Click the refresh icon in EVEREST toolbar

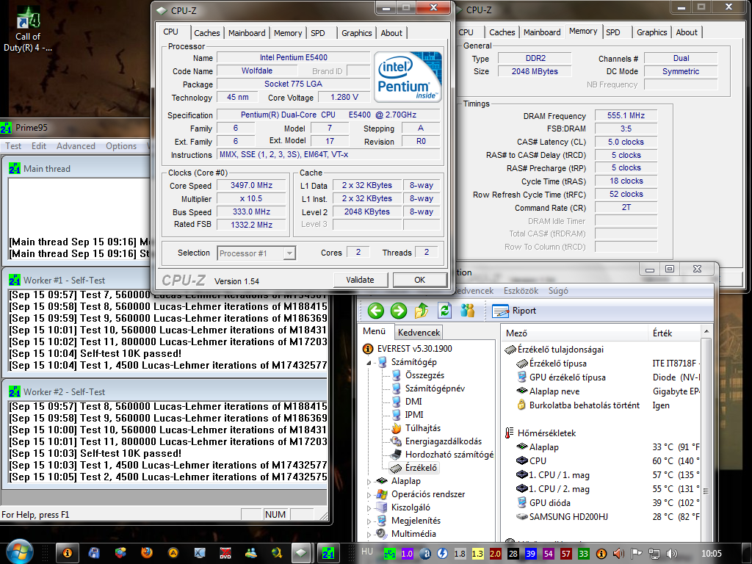[444, 311]
